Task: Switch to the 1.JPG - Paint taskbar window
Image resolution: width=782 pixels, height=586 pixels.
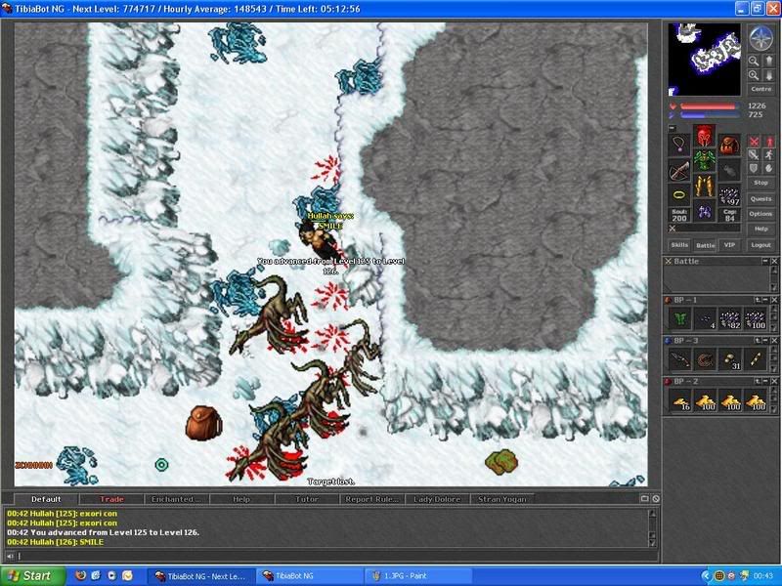Action: (x=418, y=576)
